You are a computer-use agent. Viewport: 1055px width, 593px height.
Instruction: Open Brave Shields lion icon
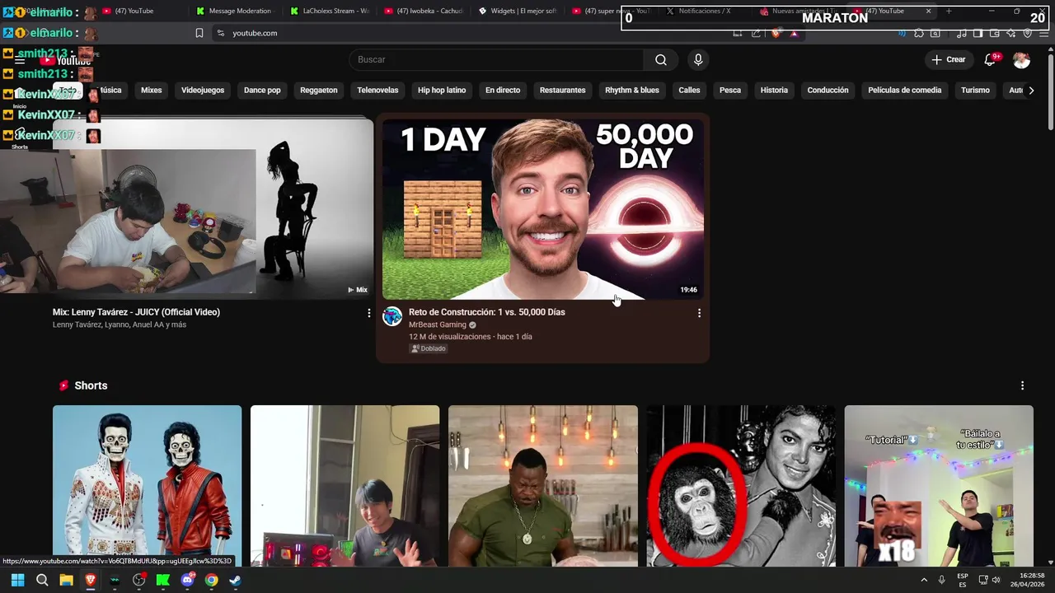[x=776, y=33]
